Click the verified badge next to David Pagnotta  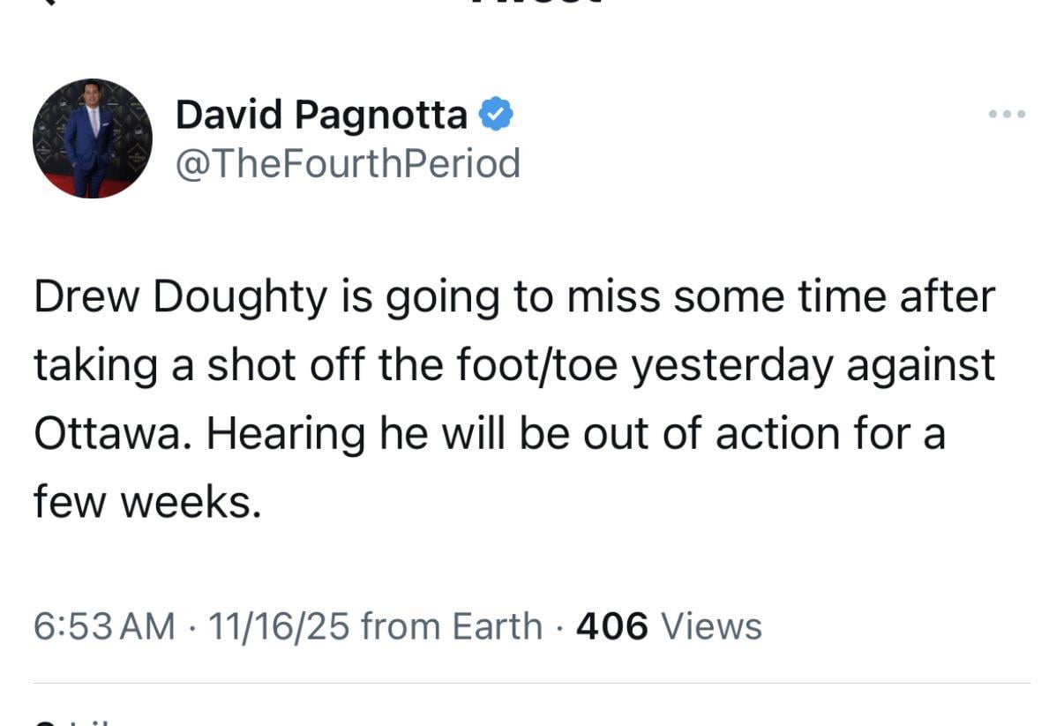click(498, 112)
